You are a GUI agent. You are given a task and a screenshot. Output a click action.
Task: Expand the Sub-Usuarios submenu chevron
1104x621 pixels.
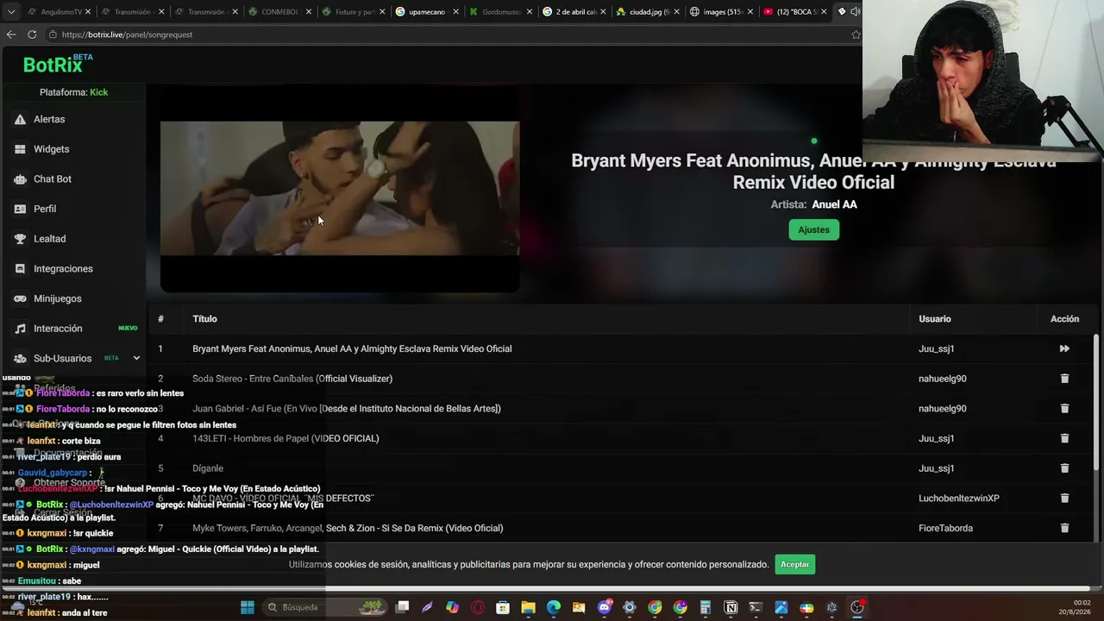136,358
